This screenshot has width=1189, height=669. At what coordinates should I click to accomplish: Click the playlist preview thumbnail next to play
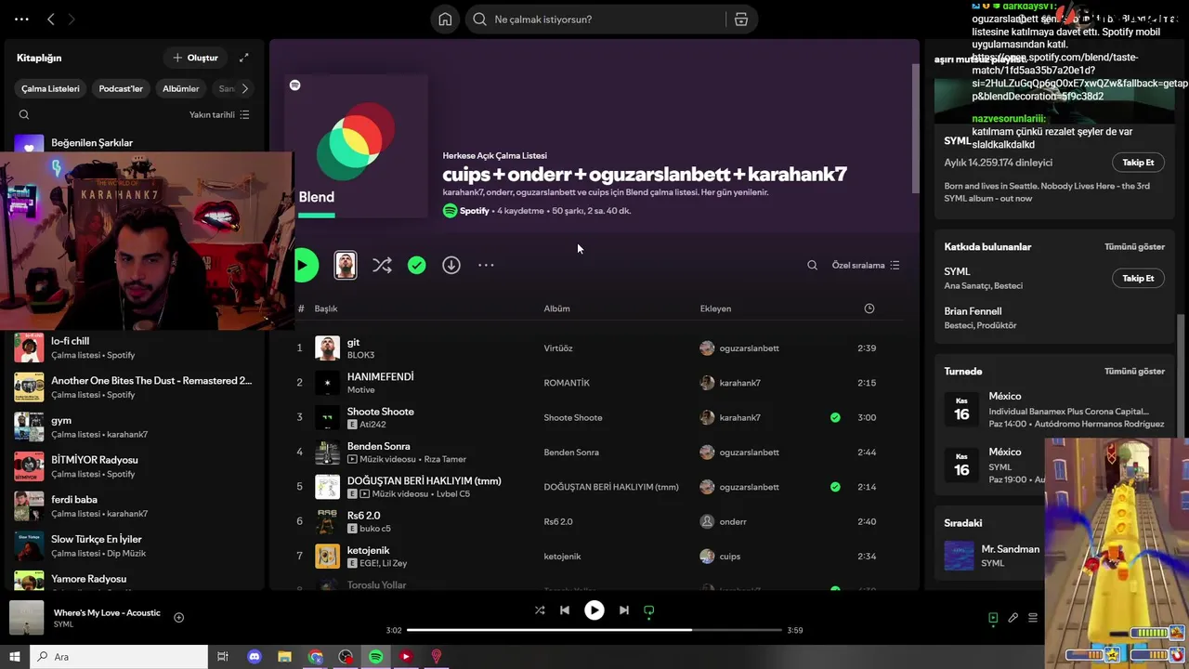pos(345,266)
